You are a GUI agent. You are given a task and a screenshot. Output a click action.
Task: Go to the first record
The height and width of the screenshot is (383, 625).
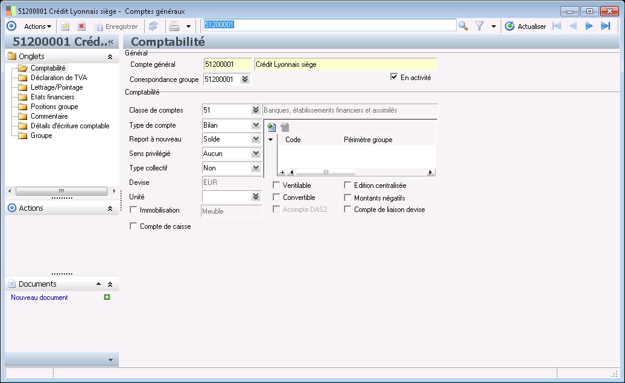click(557, 26)
